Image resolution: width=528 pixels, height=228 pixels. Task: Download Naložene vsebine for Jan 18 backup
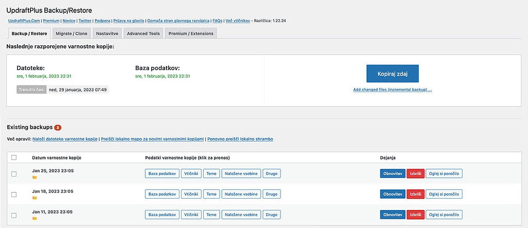tap(241, 194)
